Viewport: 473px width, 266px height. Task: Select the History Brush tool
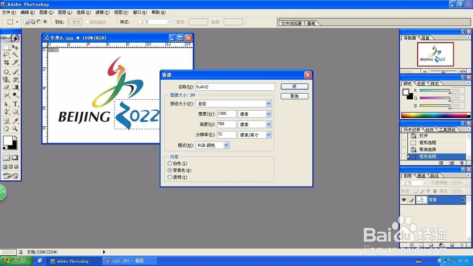pos(15,80)
